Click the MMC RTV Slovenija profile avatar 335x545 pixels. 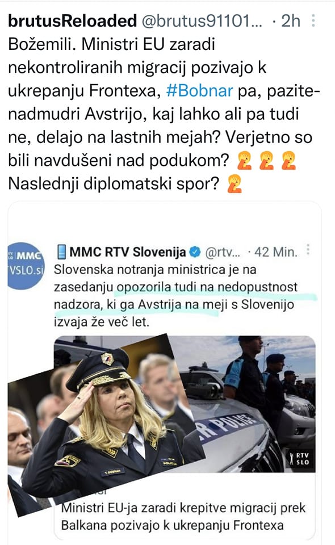pyautogui.click(x=26, y=265)
